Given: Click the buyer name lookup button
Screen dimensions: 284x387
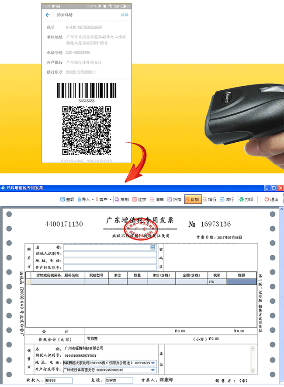Looking at the screenshot, I should pos(153,247).
